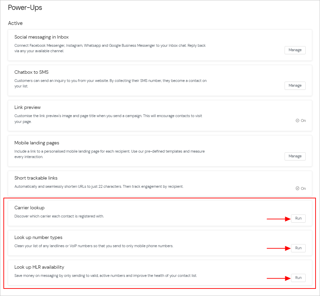Click the Look up number types title

click(x=39, y=238)
